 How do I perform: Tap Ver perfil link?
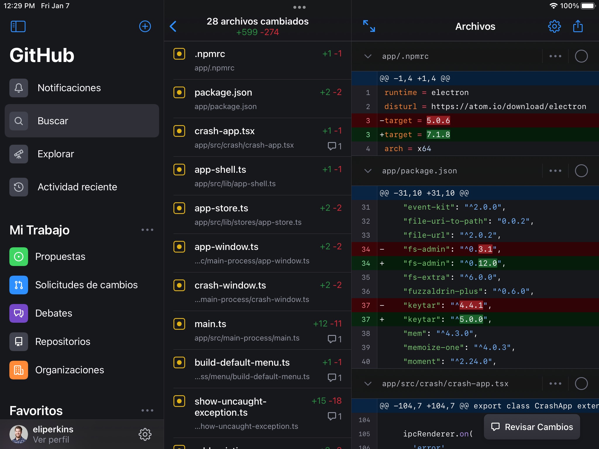tap(51, 440)
